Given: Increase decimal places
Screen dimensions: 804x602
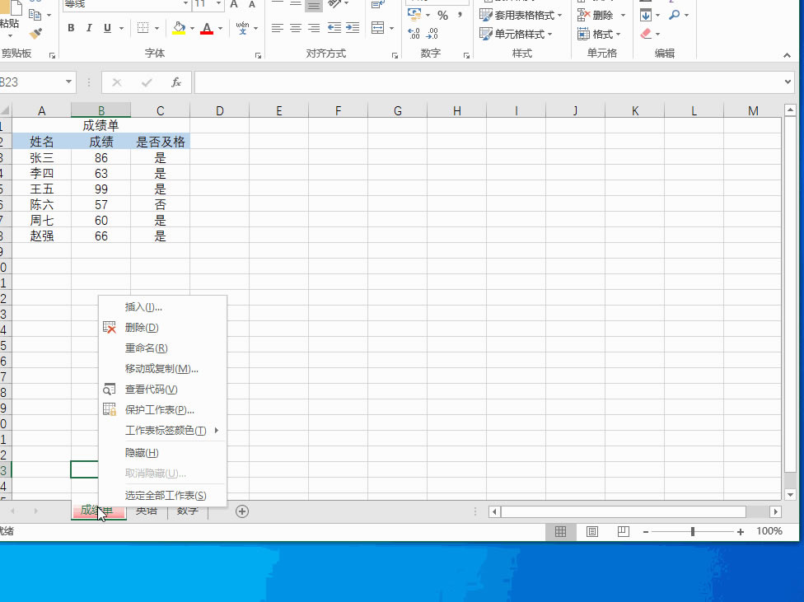Looking at the screenshot, I should pos(416,33).
